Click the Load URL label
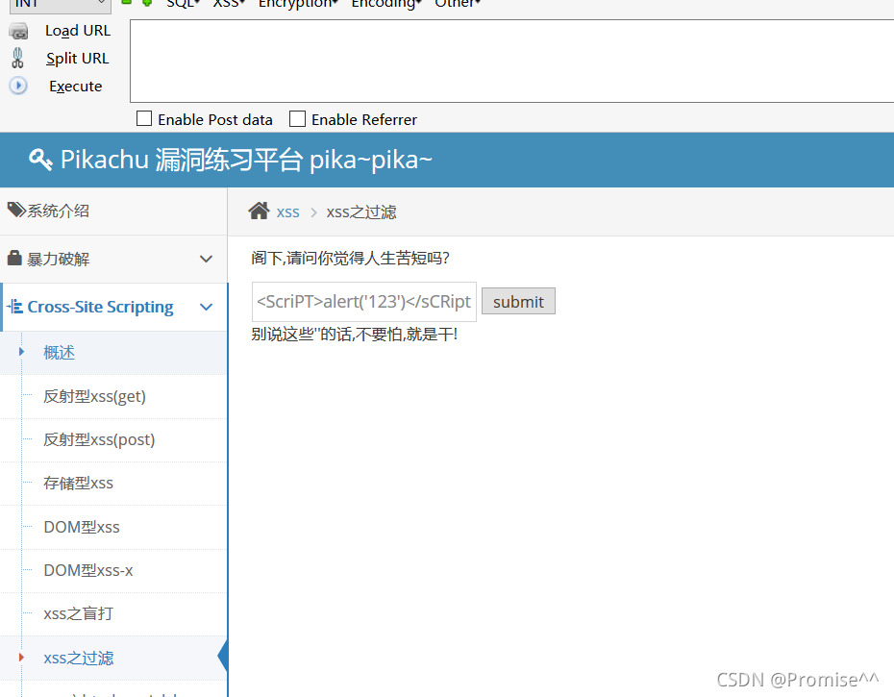The image size is (894, 697). pos(78,31)
